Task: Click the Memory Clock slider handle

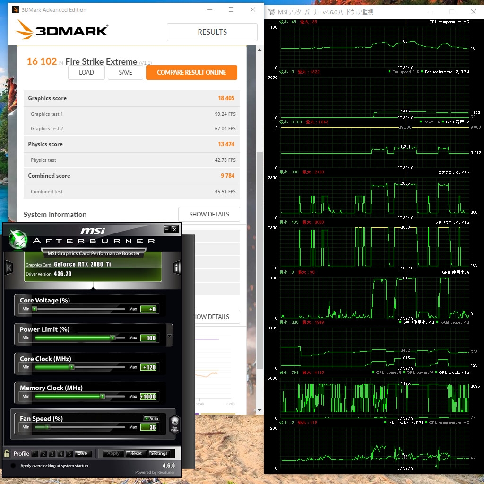Action: 103,397
